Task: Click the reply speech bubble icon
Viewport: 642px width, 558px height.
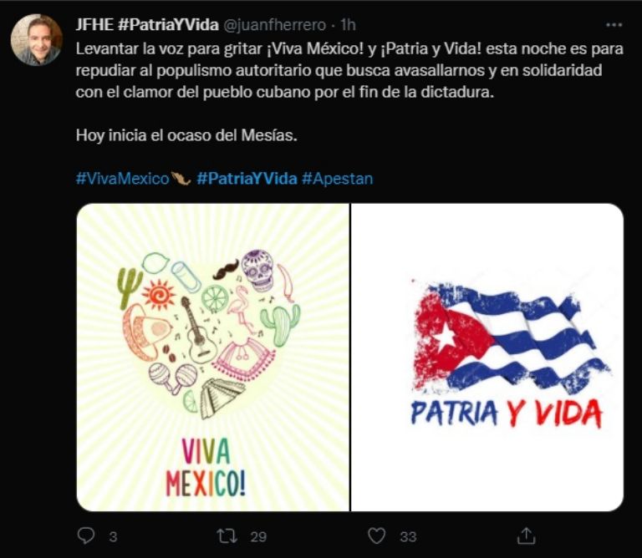Action: click(x=86, y=535)
